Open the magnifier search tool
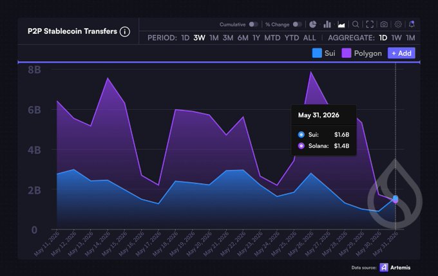 pyautogui.click(x=356, y=24)
